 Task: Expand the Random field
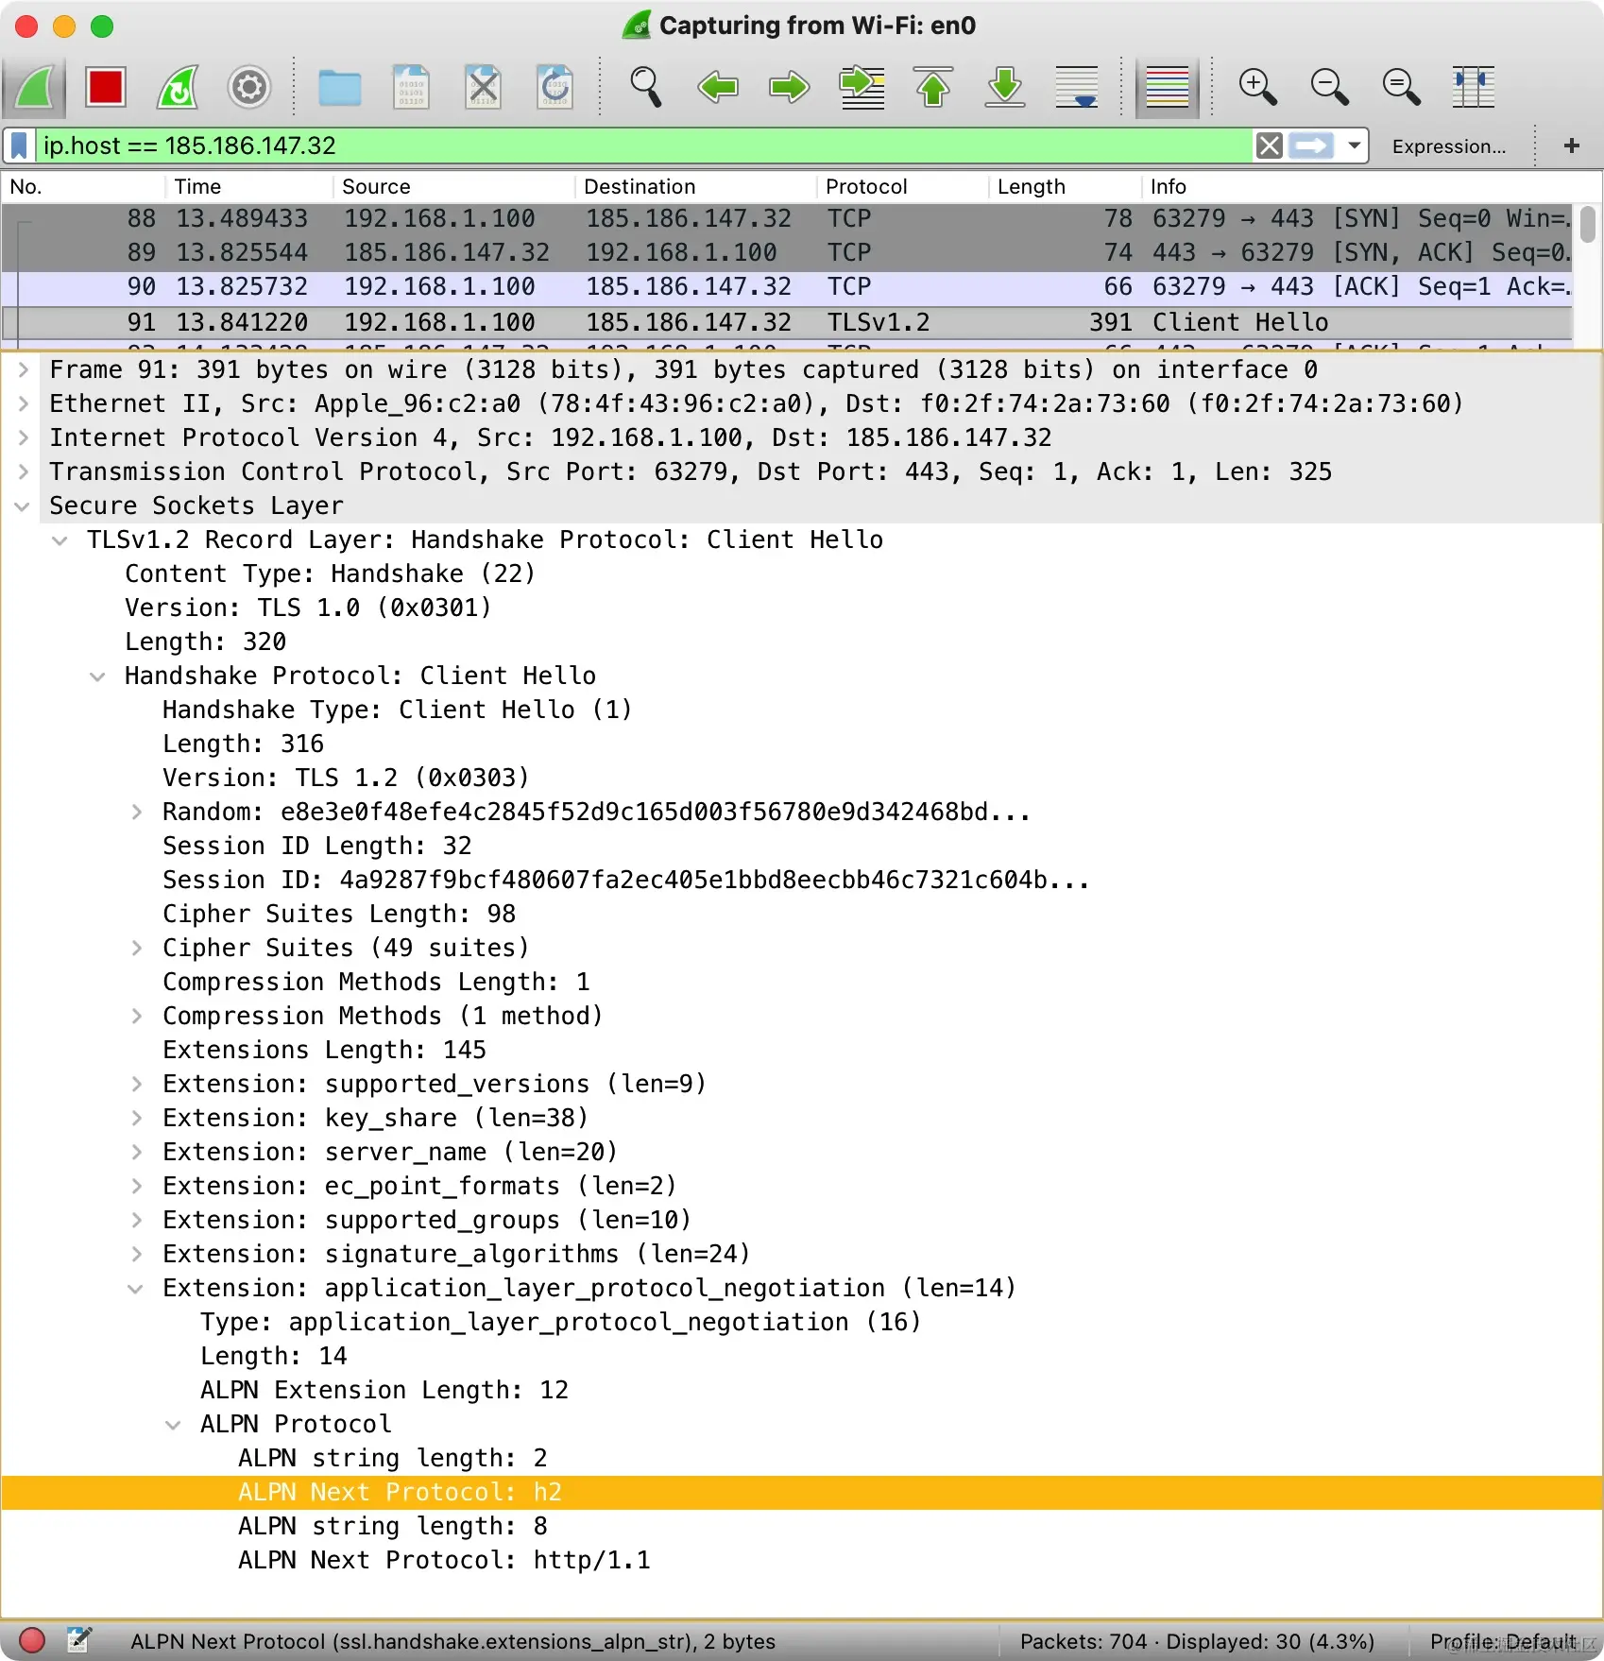pyautogui.click(x=137, y=812)
